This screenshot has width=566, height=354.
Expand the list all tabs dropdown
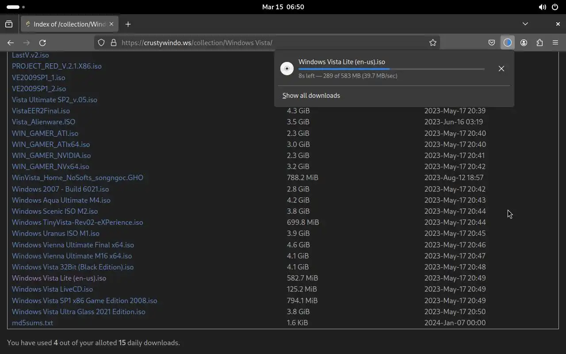pyautogui.click(x=525, y=24)
